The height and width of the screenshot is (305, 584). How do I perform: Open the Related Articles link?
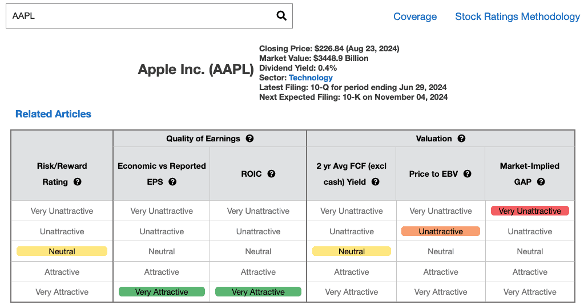tap(53, 114)
